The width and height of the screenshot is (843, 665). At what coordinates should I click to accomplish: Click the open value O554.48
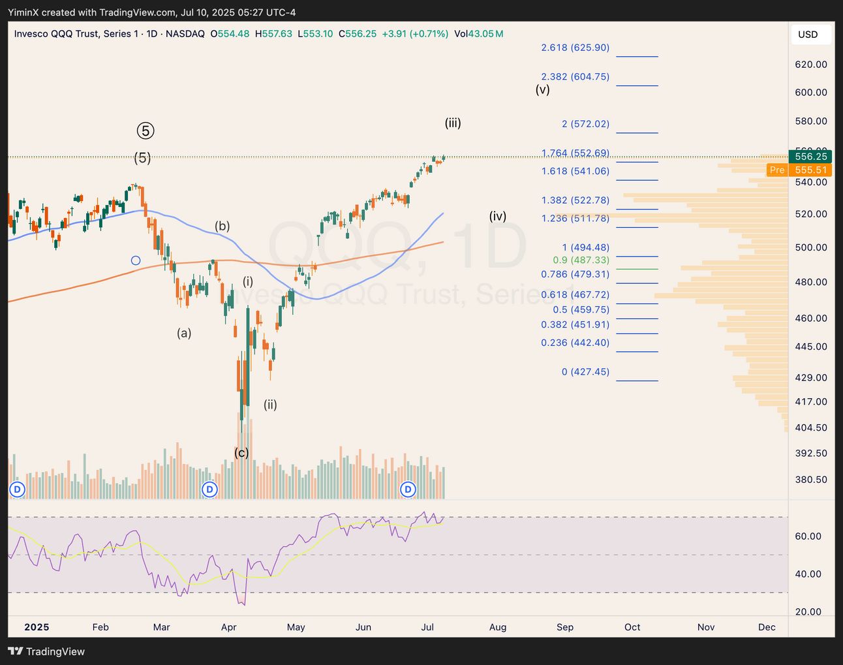click(x=230, y=34)
